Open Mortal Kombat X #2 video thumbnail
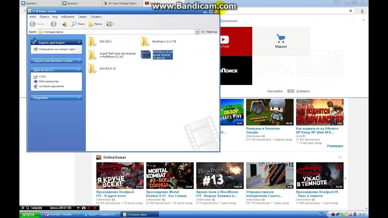Screen dimensions: 388x218 tap(170, 176)
